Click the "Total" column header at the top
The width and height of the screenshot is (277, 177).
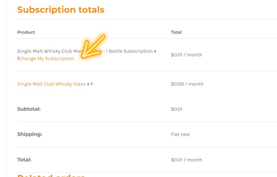coord(176,32)
